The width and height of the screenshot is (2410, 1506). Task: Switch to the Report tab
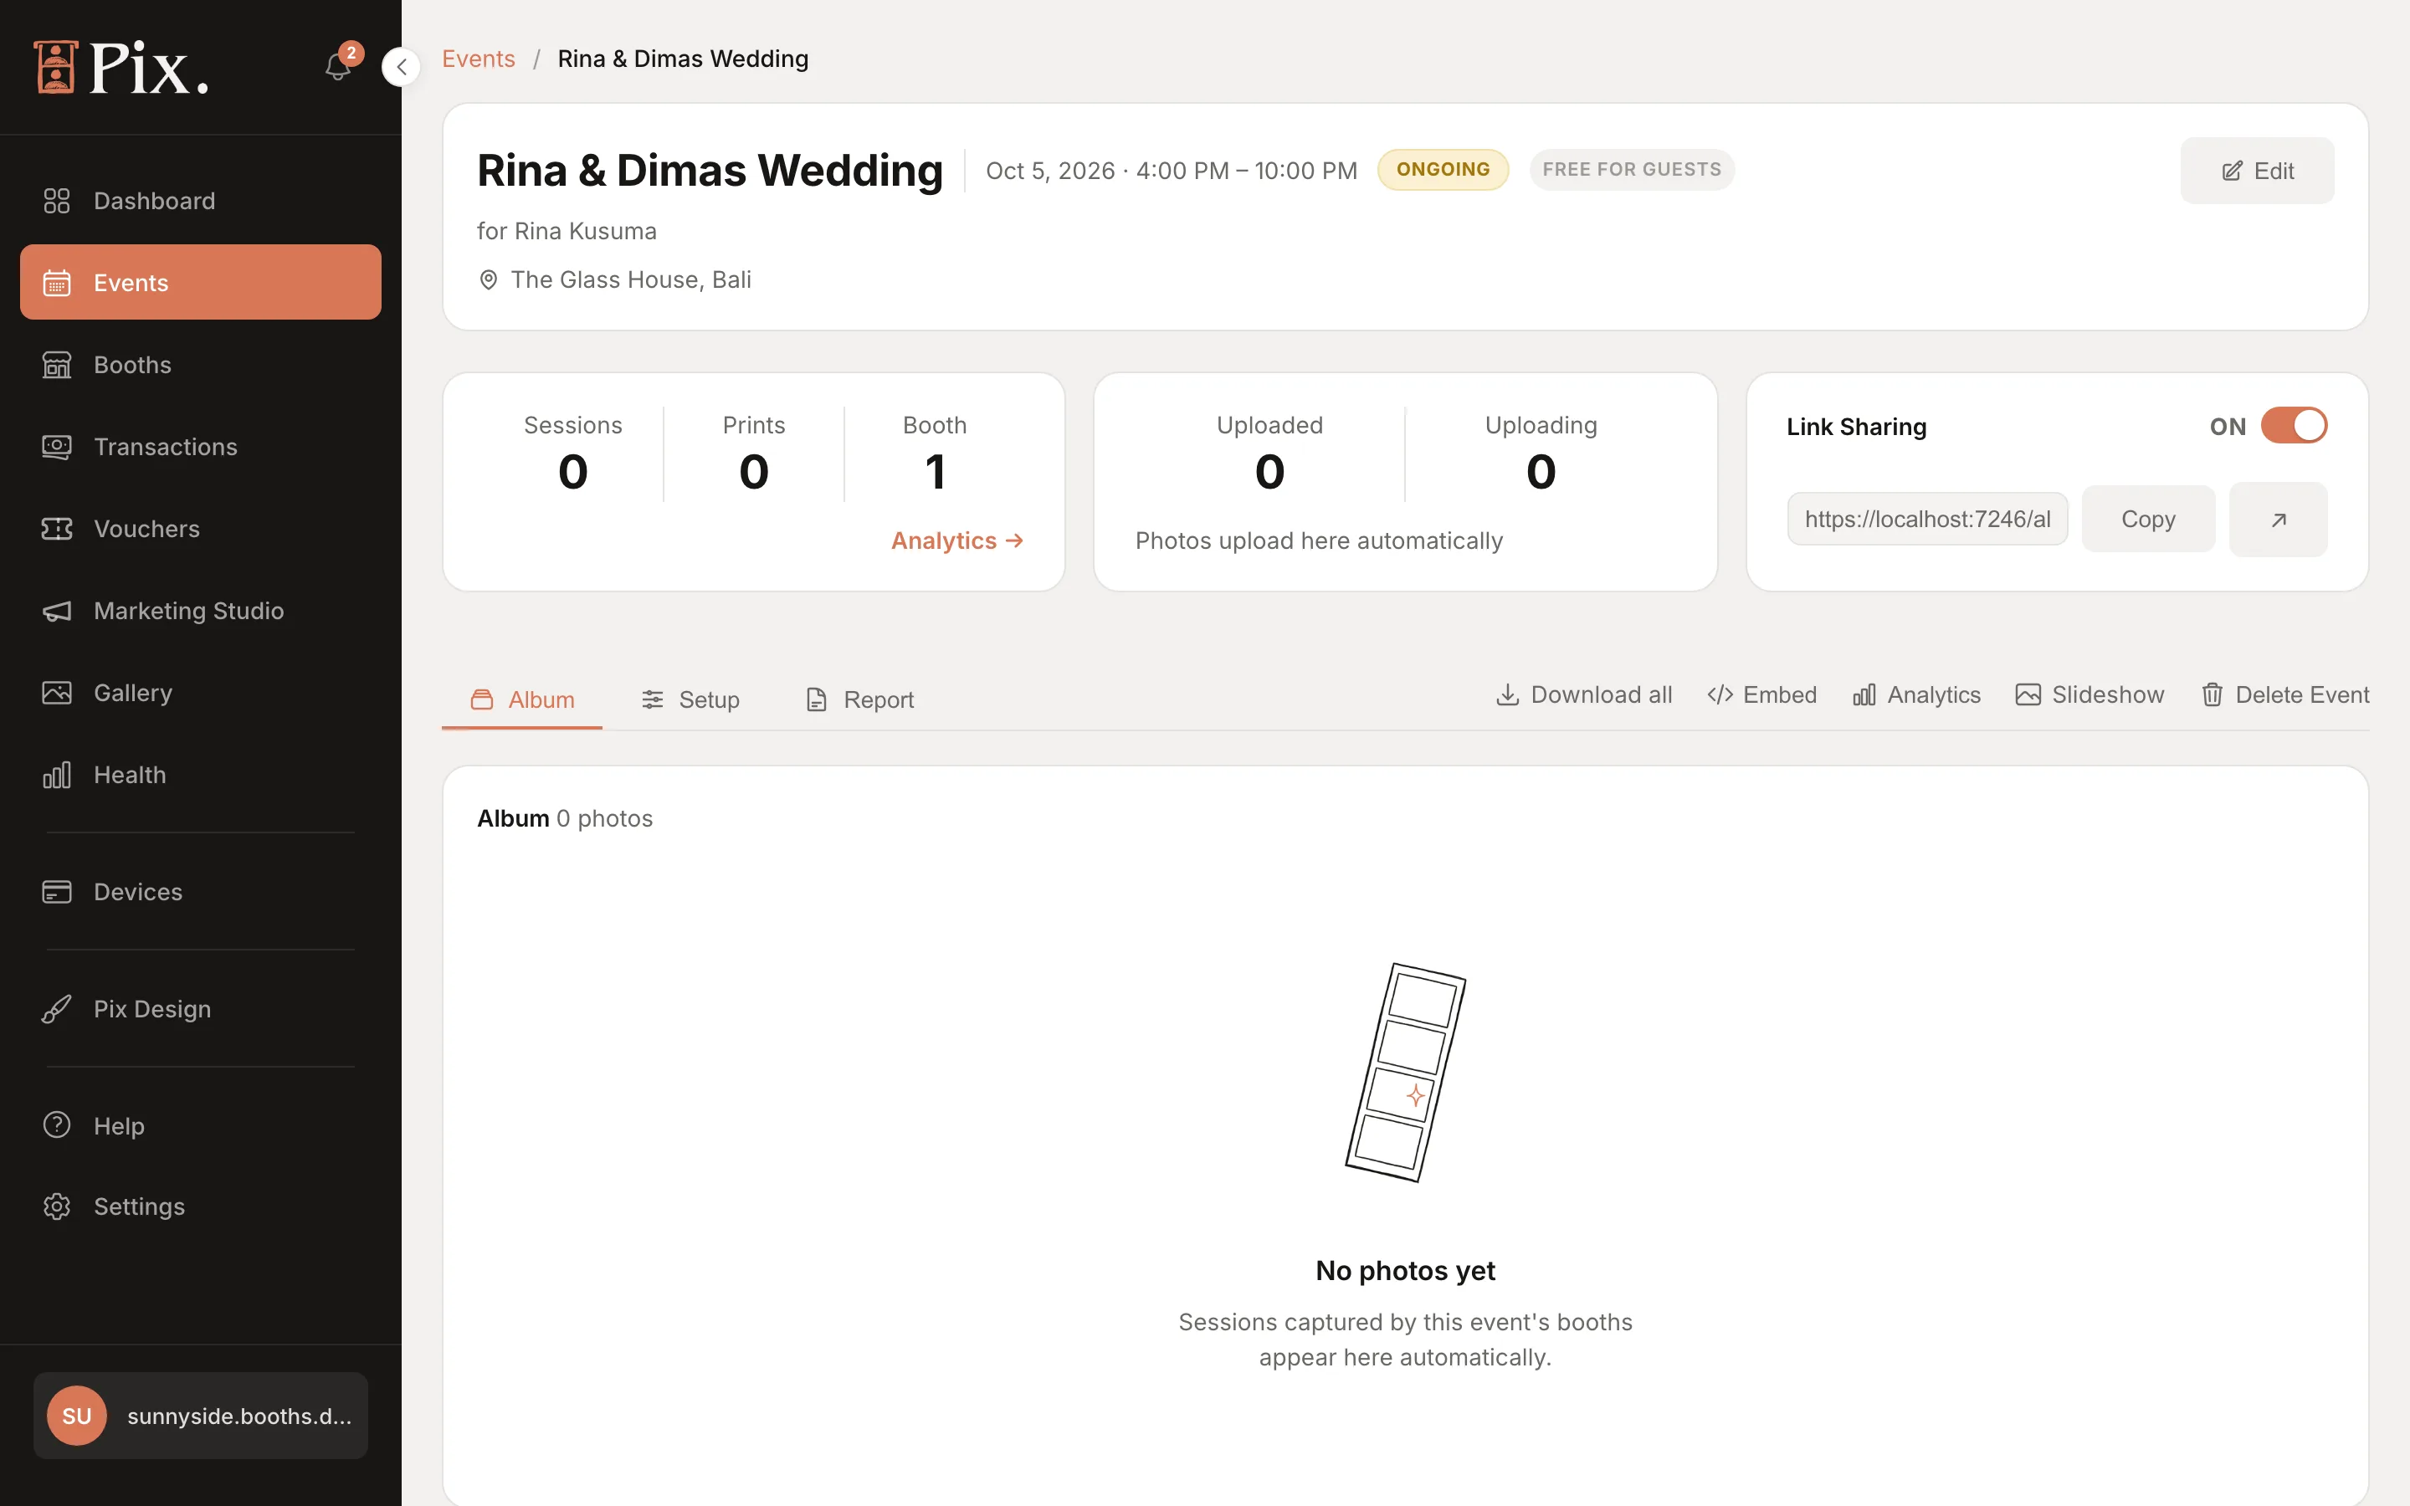(859, 699)
